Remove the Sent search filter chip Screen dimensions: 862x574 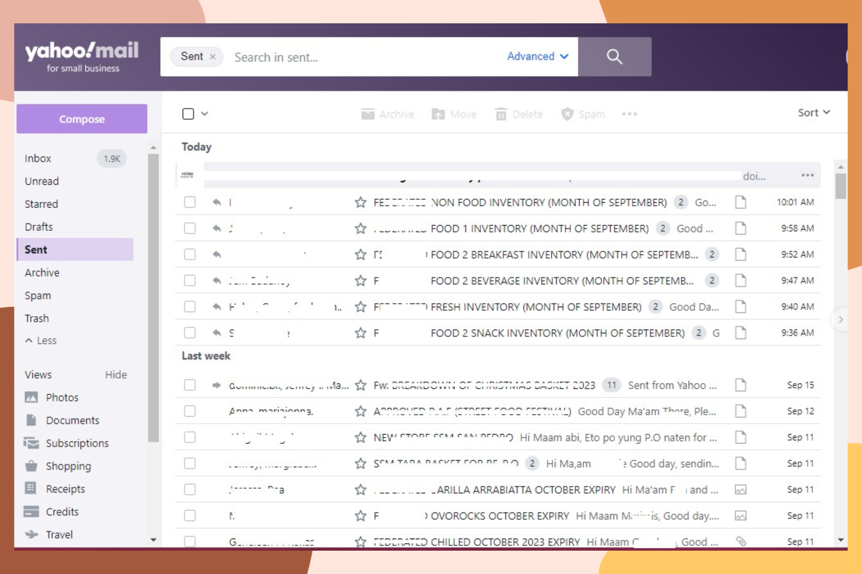coord(213,57)
